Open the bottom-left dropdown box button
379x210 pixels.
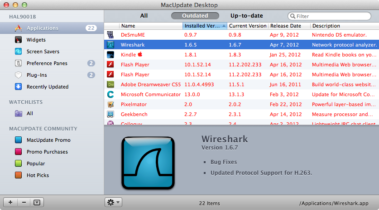tap(37, 202)
